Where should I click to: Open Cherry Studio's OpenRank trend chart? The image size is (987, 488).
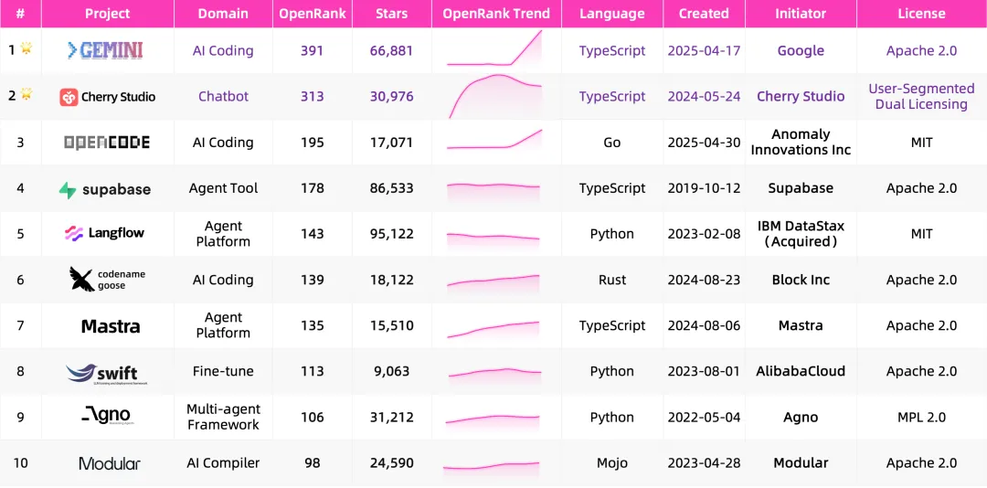click(495, 96)
